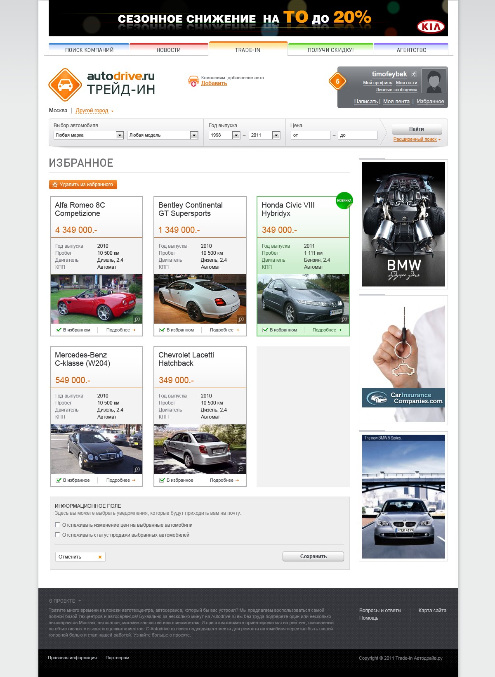Open Подробнее for Chevrolet Lacetti Hatchback
This screenshot has width=495, height=677.
point(224,480)
